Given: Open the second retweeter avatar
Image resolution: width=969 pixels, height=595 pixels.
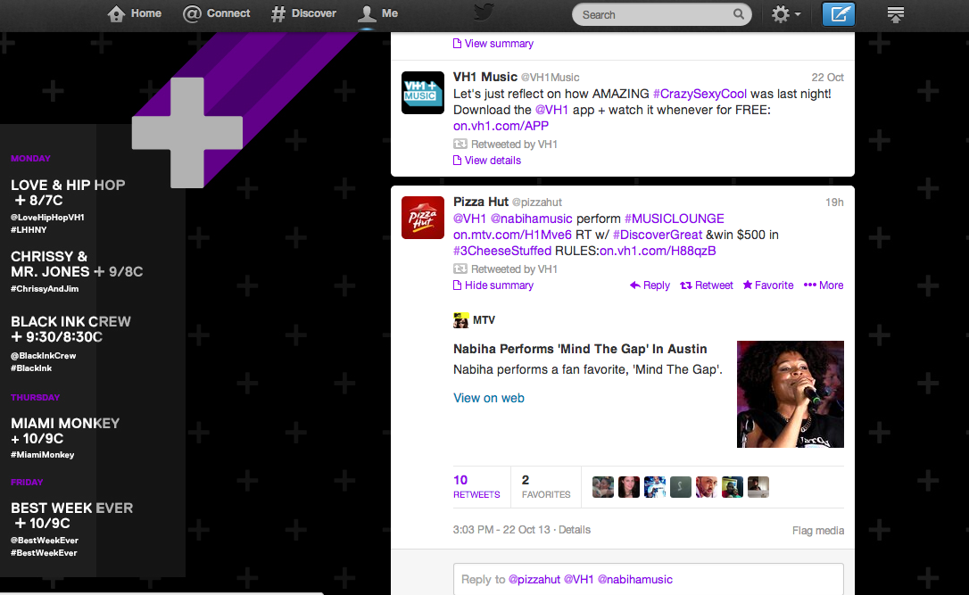Looking at the screenshot, I should coord(629,487).
